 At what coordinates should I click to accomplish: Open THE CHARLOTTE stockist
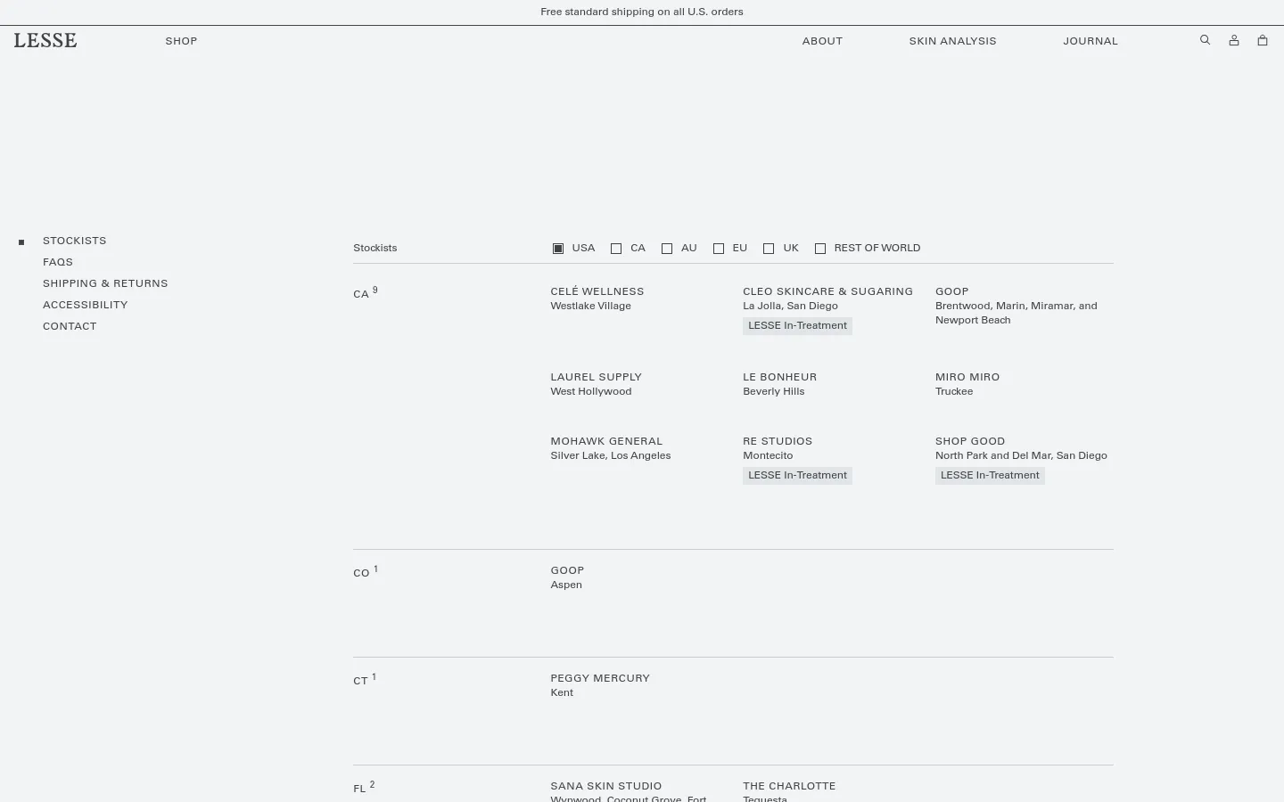click(789, 786)
